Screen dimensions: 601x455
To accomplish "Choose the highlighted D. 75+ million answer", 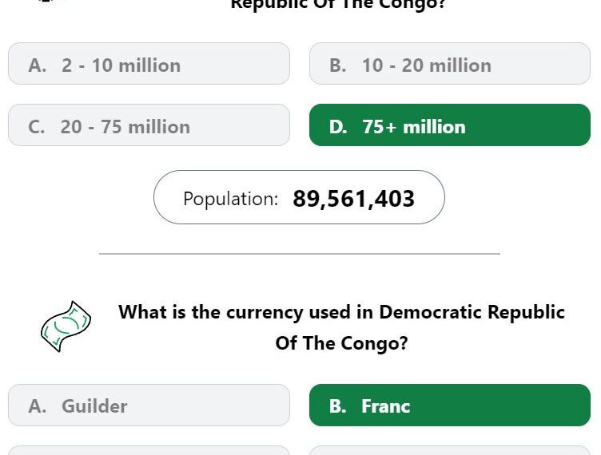I will tap(450, 125).
